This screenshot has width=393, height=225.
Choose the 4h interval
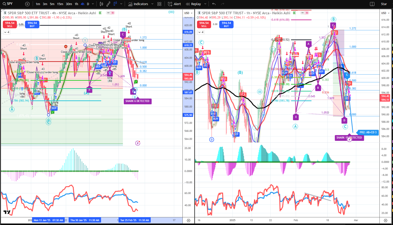[82, 4]
